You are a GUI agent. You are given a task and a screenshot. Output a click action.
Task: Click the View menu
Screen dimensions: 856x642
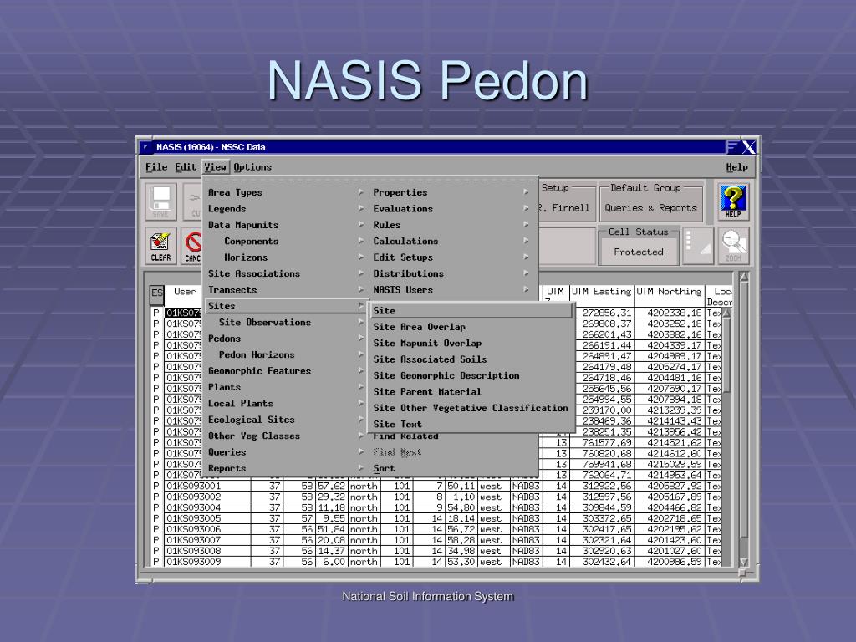click(x=215, y=167)
